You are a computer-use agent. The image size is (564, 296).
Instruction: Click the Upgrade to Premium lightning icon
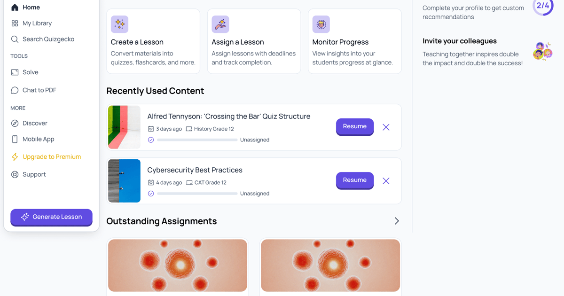tap(15, 156)
